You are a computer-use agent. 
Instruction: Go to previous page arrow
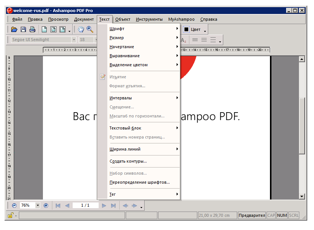pos(67,206)
